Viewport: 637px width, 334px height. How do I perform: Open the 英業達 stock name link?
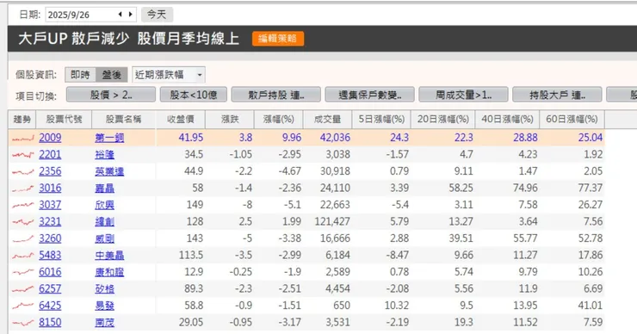(x=109, y=172)
